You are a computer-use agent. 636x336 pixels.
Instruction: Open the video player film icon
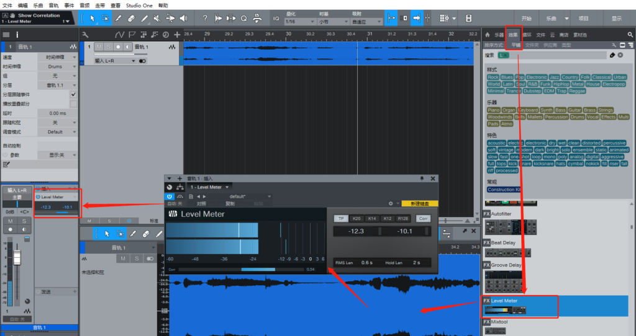pos(468,18)
